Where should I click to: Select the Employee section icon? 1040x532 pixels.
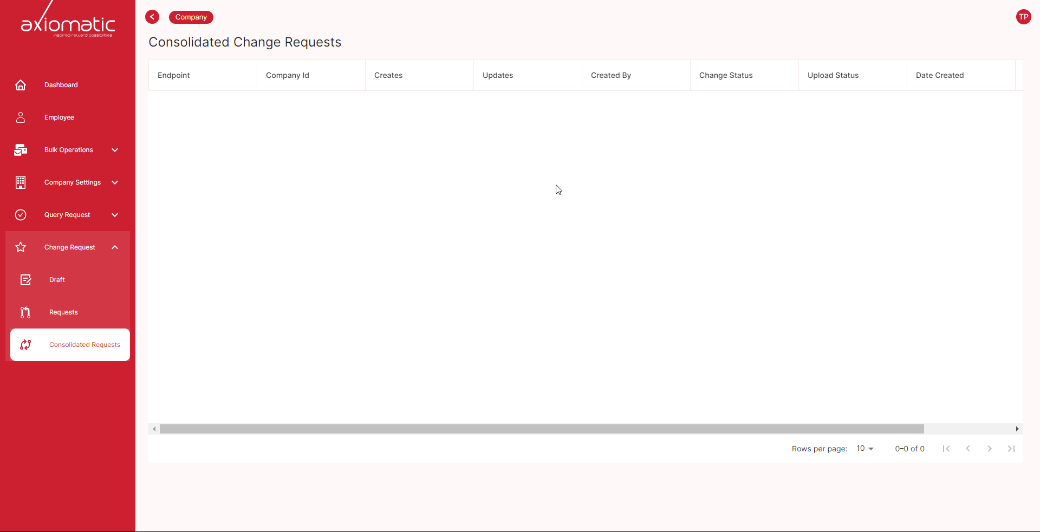[x=21, y=117]
